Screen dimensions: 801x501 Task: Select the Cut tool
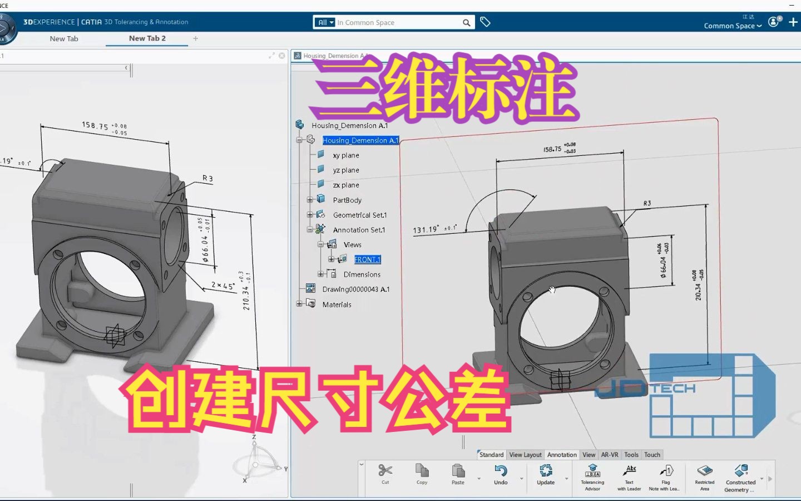click(x=385, y=476)
